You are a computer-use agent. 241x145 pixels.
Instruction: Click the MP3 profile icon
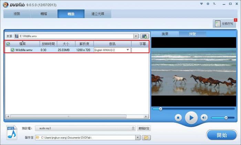(12, 132)
